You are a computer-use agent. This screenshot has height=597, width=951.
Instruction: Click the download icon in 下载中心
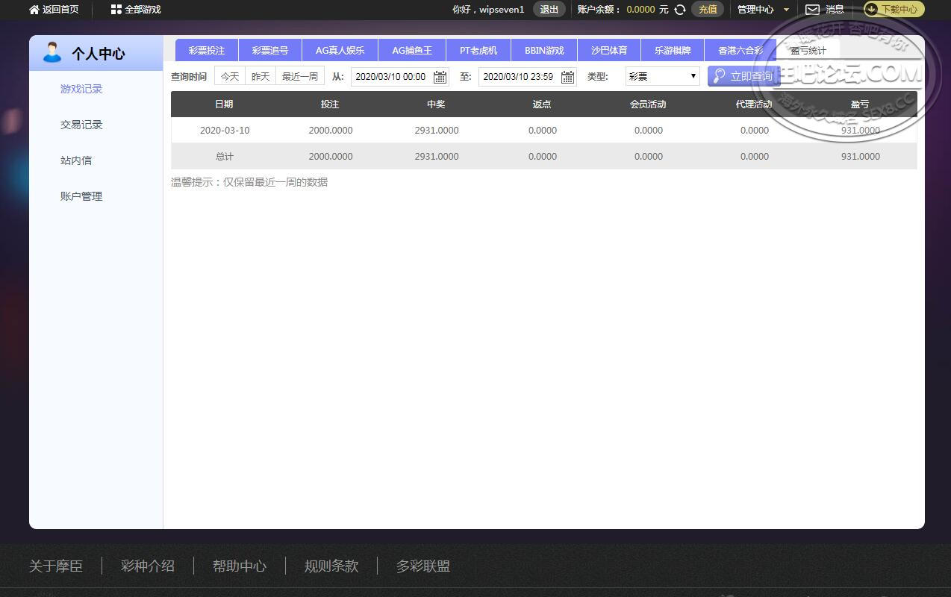coord(871,10)
